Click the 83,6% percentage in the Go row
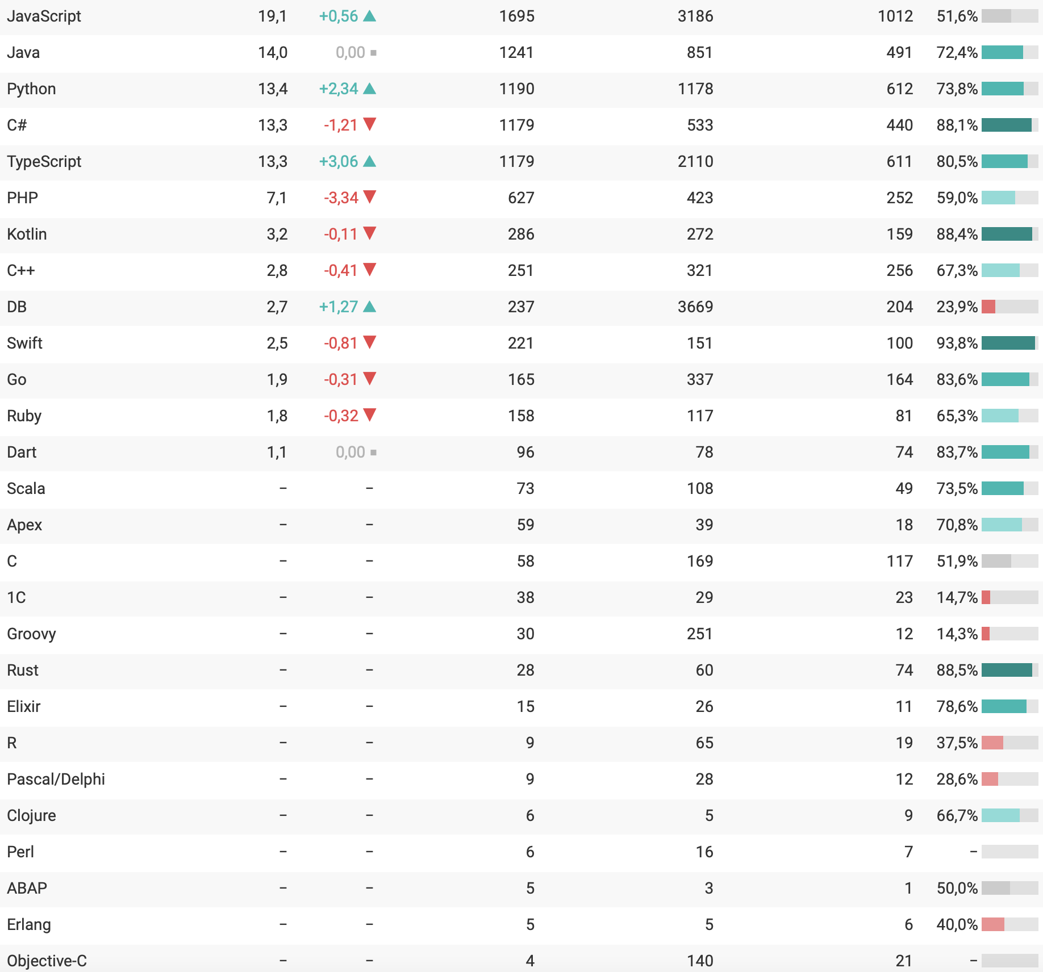Viewport: 1043px width, 972px height. 957,379
